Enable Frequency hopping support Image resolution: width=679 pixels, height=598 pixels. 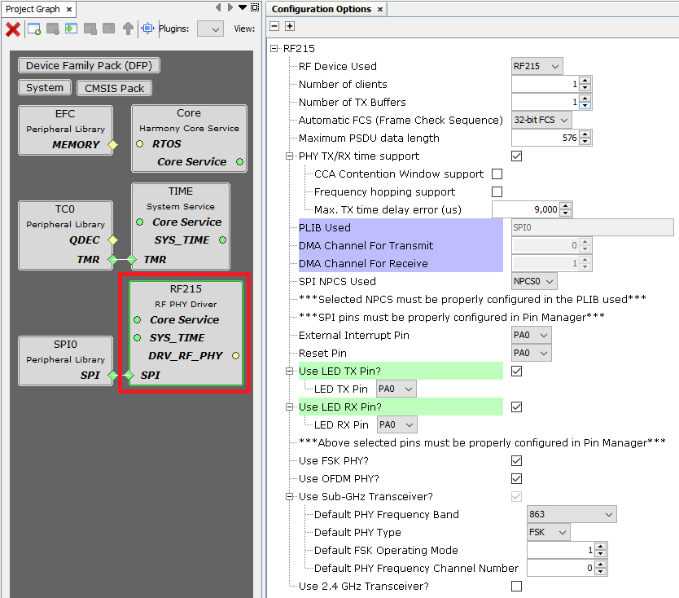(497, 191)
